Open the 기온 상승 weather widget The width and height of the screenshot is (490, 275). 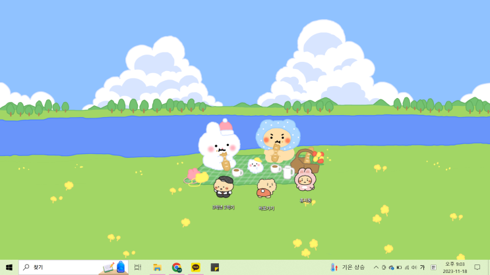point(347,267)
